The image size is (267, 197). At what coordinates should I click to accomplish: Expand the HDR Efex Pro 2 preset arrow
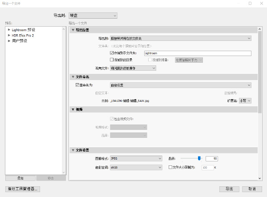click(9, 35)
